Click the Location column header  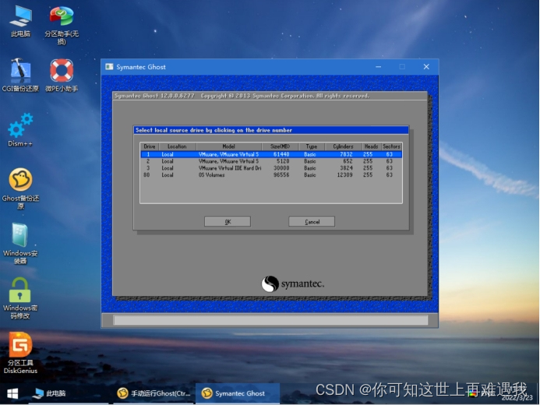coord(177,146)
